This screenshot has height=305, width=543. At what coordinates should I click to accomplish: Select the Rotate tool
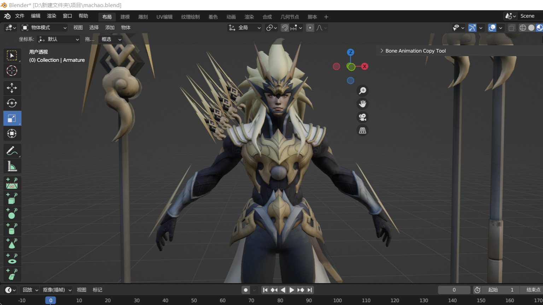pos(12,103)
